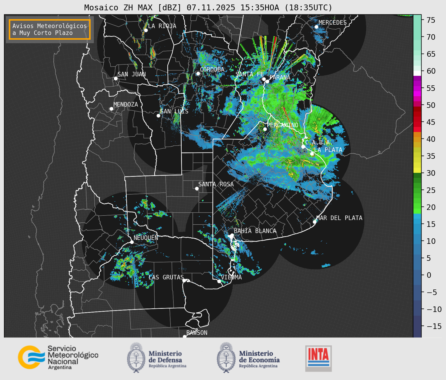This screenshot has width=446, height=380.
Task: Select the Santa Fe city marker
Action: tap(264, 79)
